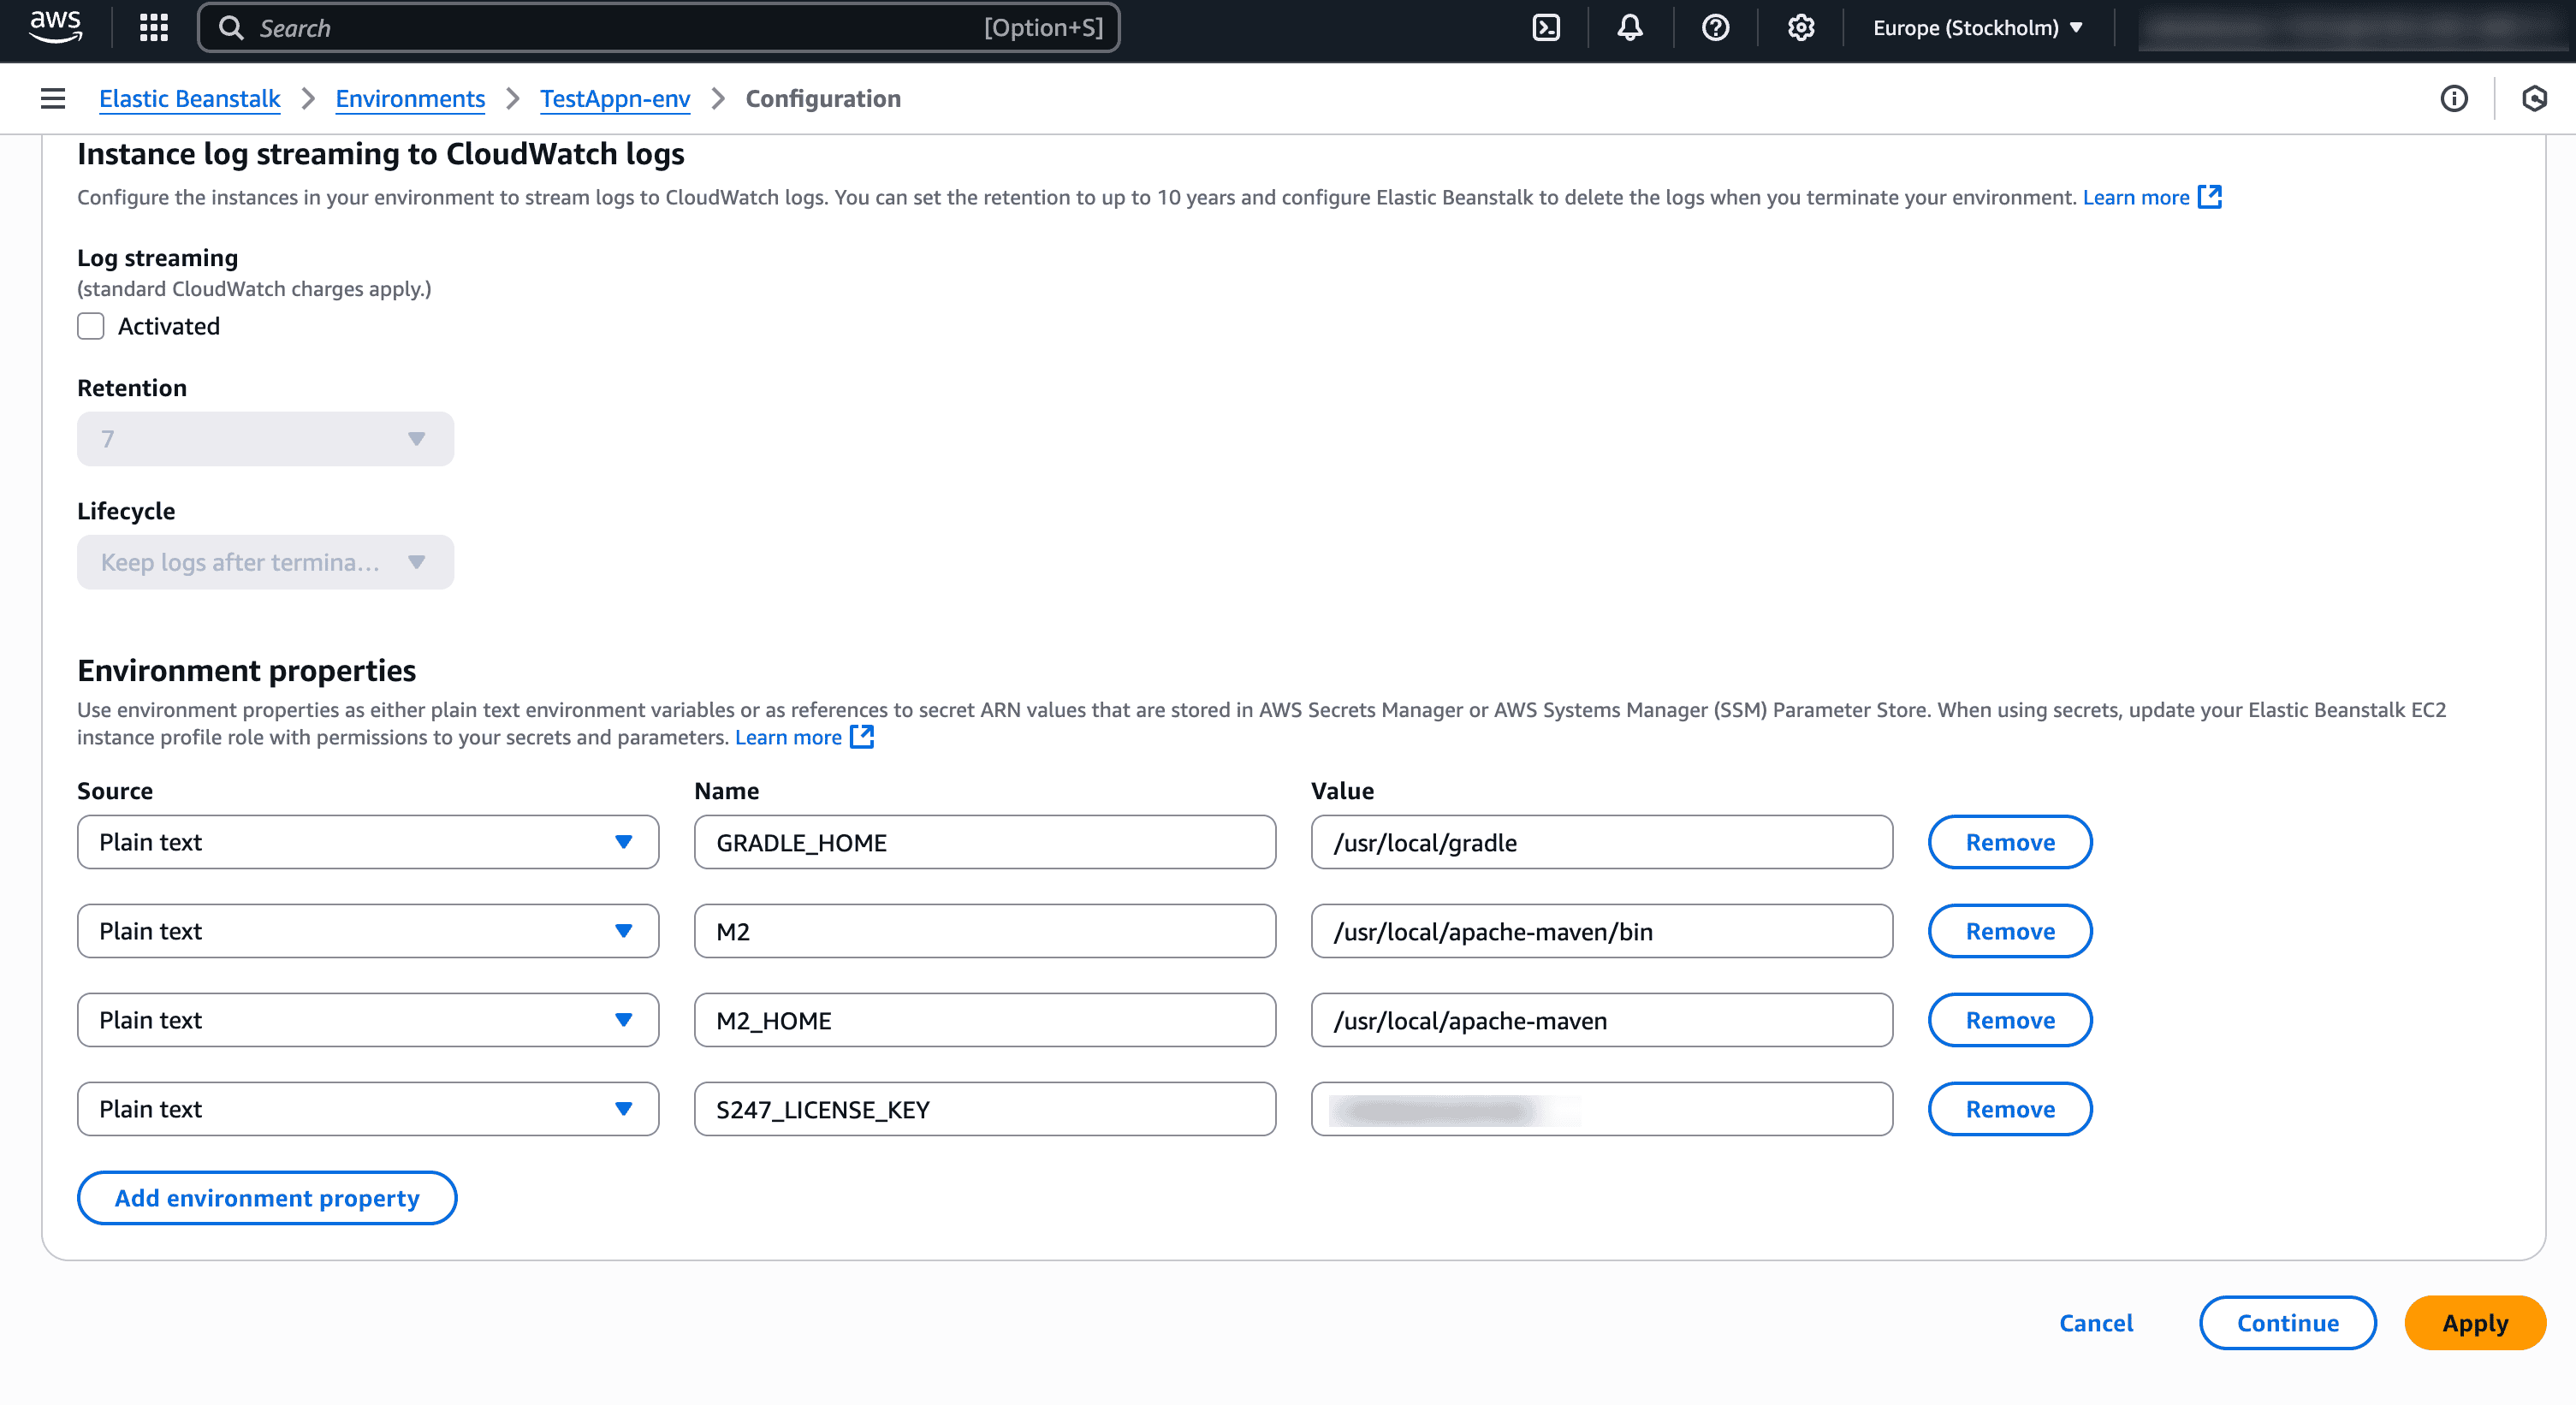Open the Europe (Stockholm) region selector

tap(1977, 28)
